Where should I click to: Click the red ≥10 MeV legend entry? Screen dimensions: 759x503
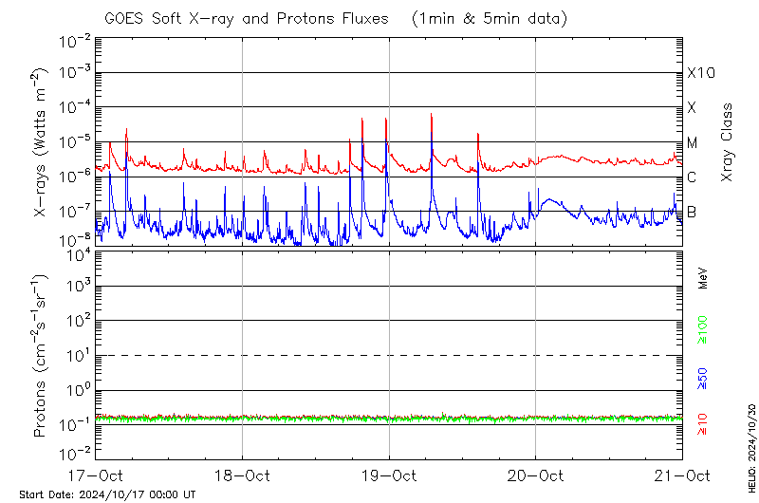click(x=704, y=424)
